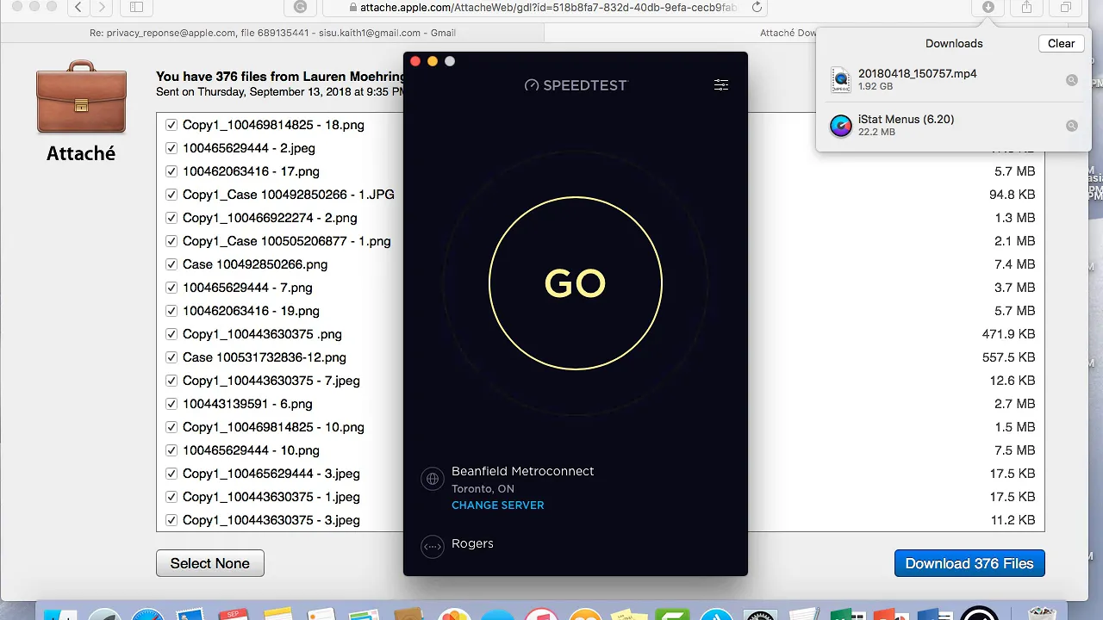This screenshot has width=1103, height=620.
Task: Click the 2.1 MB file size
Action: click(1014, 241)
